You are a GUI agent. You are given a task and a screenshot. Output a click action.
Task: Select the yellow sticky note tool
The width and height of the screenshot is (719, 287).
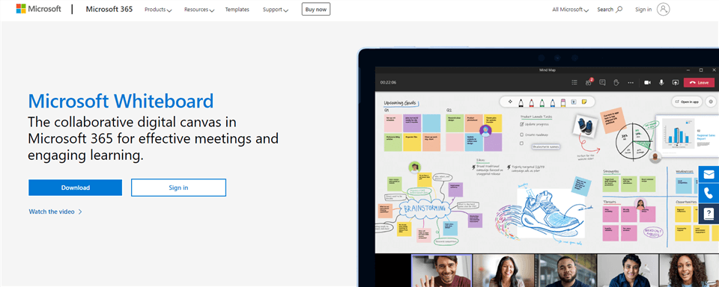point(584,102)
